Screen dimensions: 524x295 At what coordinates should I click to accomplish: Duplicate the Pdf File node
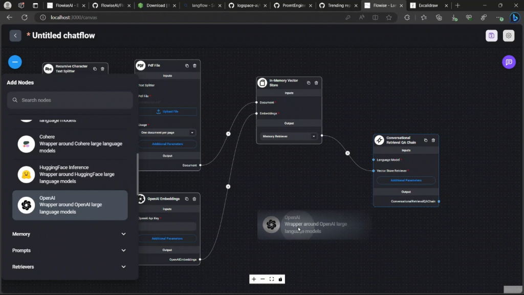click(187, 66)
